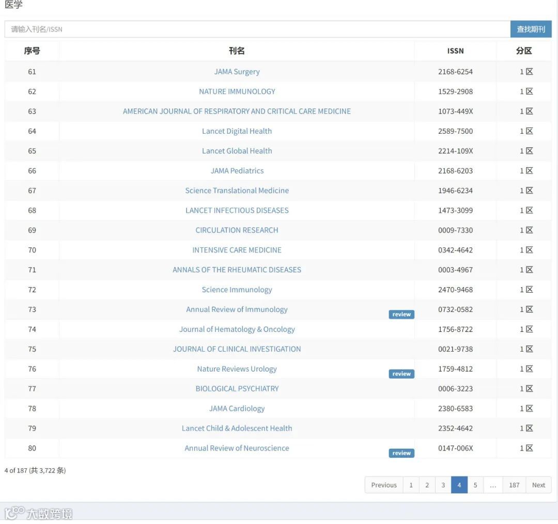Go to page 5 in pagination
This screenshot has height=524, width=558.
[x=475, y=485]
